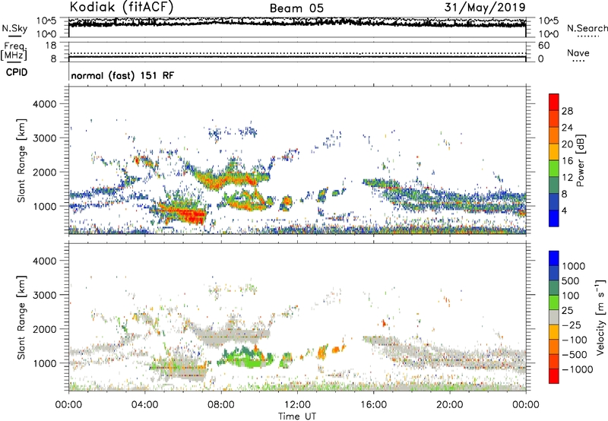
Task: Click the '4' tick on power scale
Action: pyautogui.click(x=564, y=210)
